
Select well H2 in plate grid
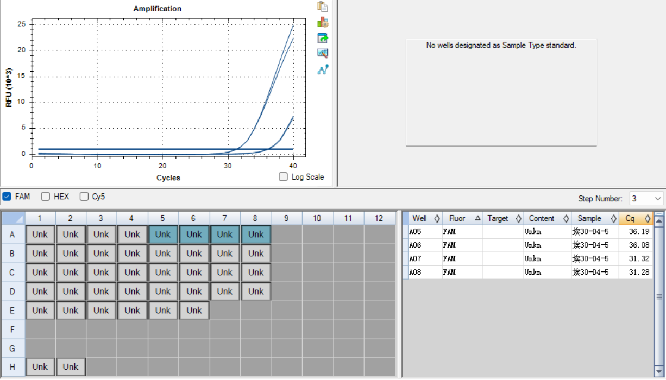(x=71, y=366)
